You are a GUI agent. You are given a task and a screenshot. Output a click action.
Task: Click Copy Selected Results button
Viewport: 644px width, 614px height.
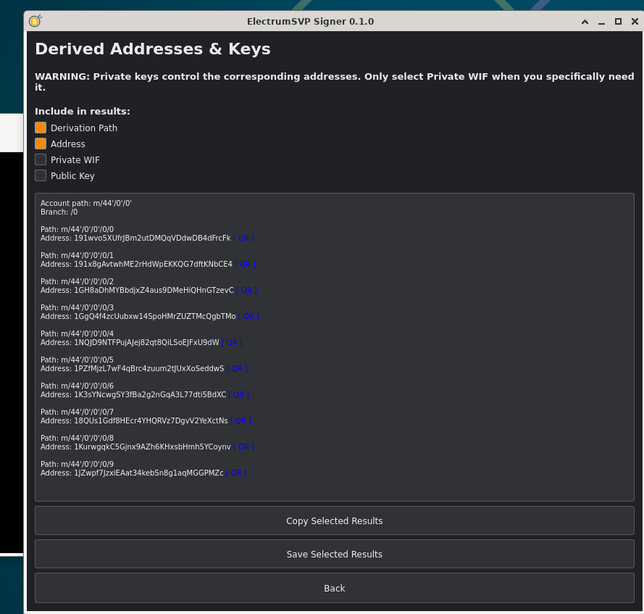pos(335,520)
